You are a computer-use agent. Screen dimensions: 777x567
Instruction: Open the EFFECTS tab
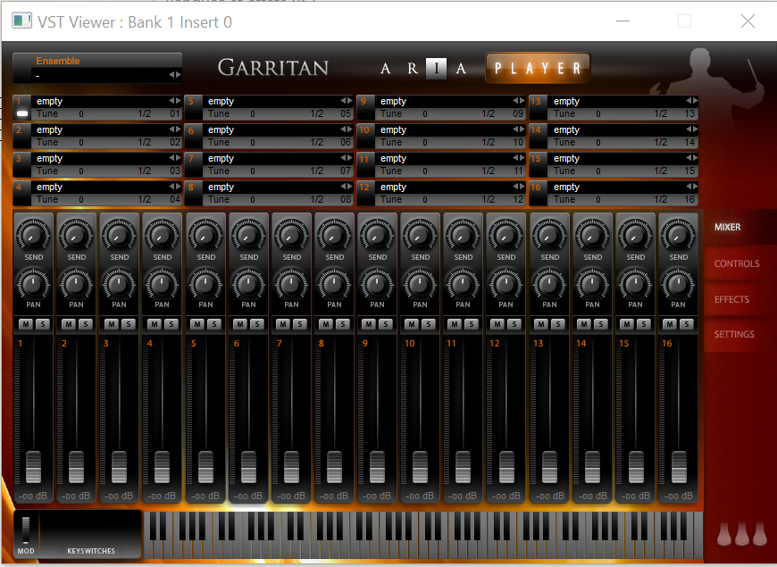(x=732, y=299)
